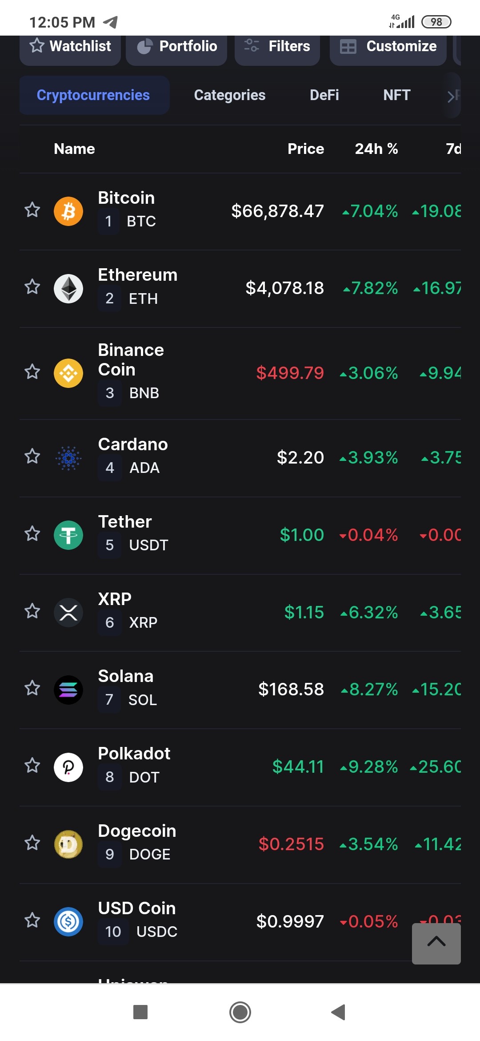Open the Customize columns panel

pyautogui.click(x=388, y=46)
